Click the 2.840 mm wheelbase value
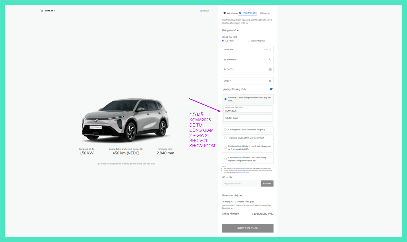 (x=165, y=153)
